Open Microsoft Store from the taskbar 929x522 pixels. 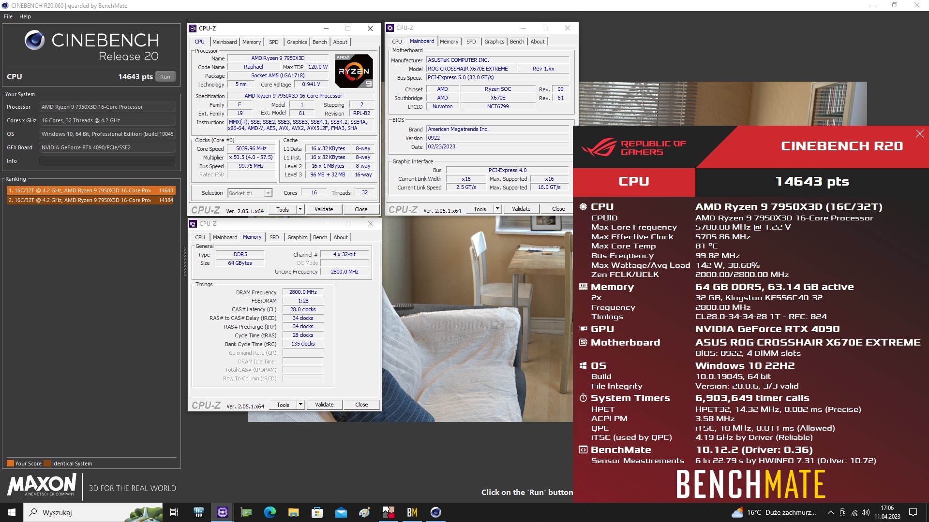(317, 512)
